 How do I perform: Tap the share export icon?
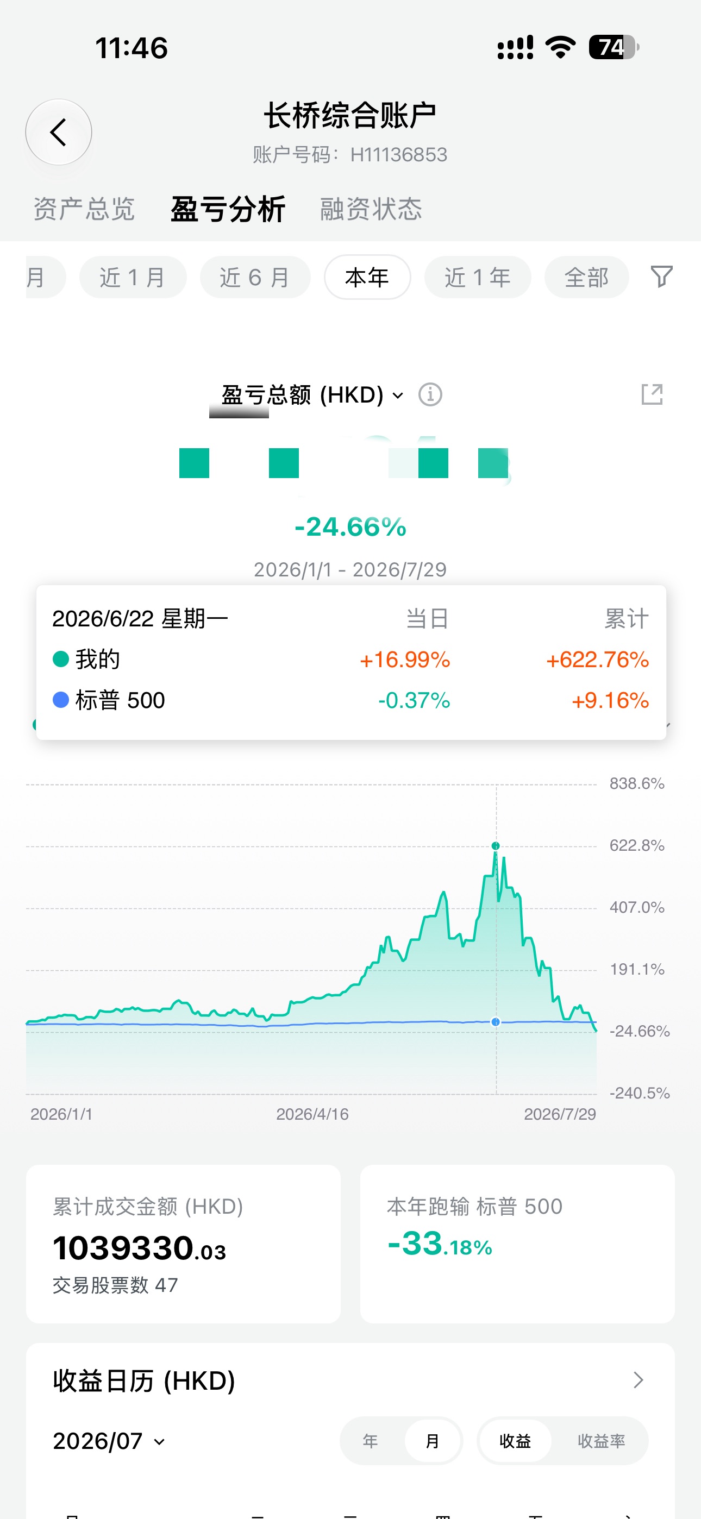[x=652, y=394]
